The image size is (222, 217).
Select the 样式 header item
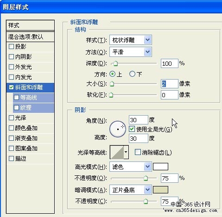30,25
